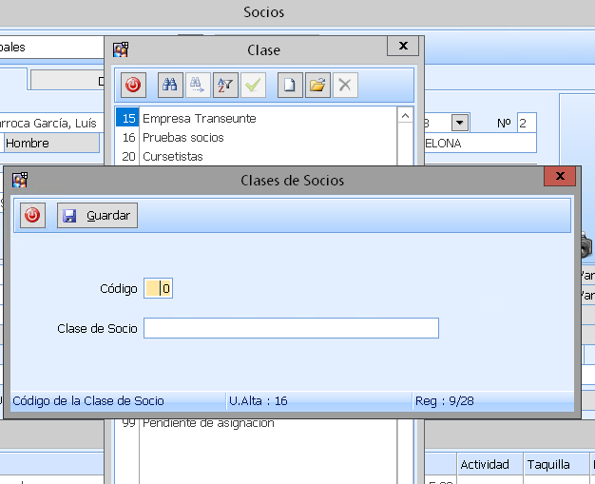The image size is (595, 484).
Task: Select Empresa Transeunte in the class list
Action: 199,119
